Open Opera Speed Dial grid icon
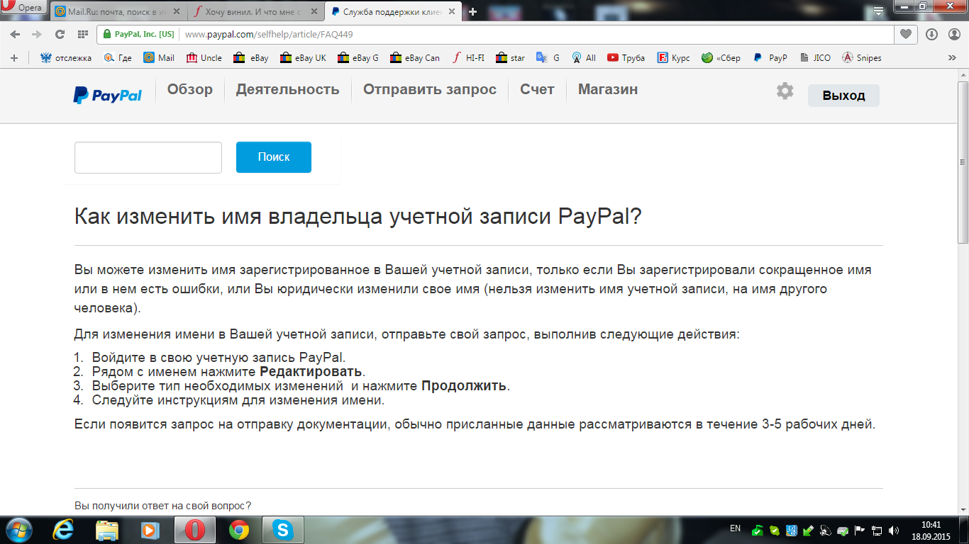 coord(82,34)
